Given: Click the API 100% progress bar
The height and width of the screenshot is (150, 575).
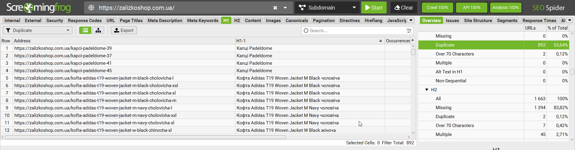Looking at the screenshot, I should (x=471, y=8).
